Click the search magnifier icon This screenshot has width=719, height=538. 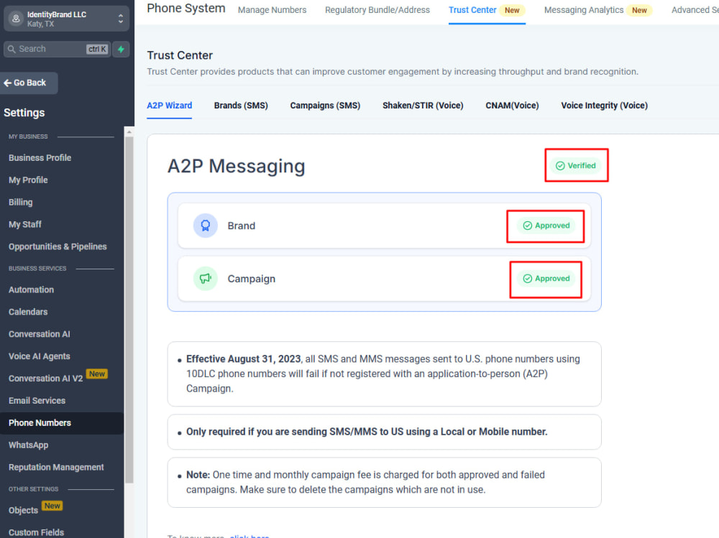(12, 49)
